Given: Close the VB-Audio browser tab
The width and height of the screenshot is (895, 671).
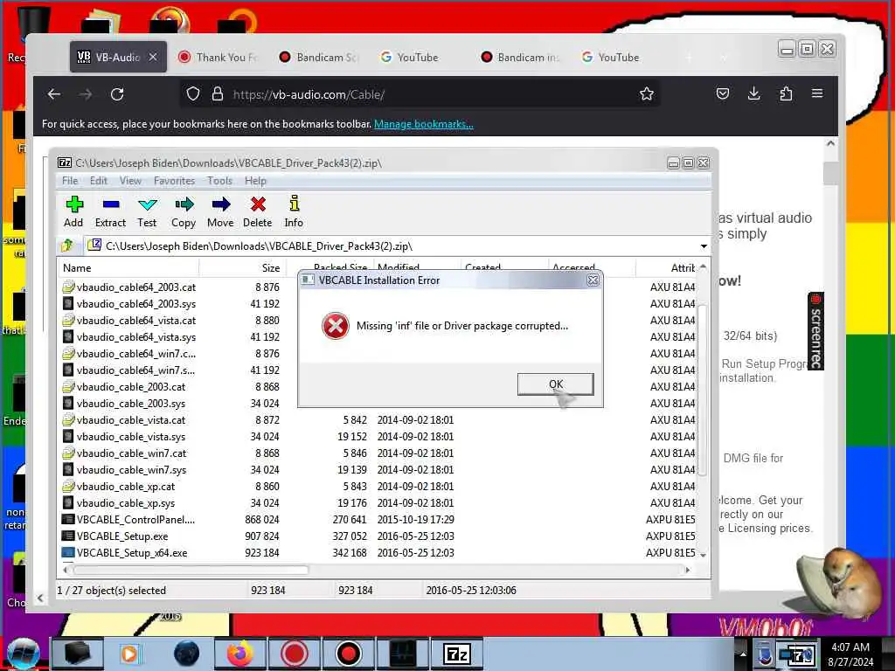Looking at the screenshot, I should click(x=153, y=57).
